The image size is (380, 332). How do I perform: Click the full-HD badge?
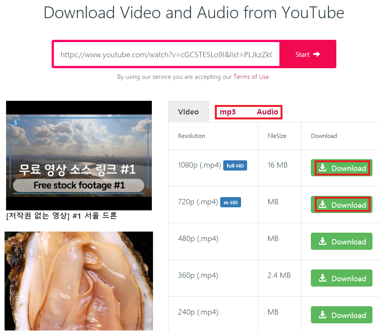(235, 166)
